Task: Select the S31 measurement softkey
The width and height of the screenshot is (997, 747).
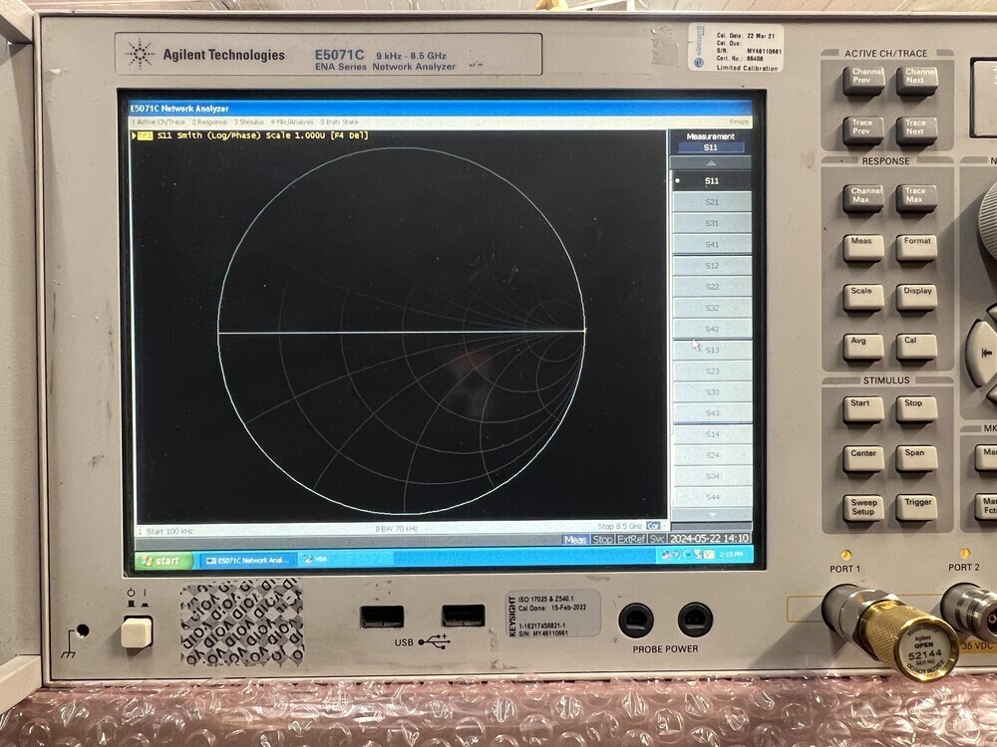Action: [712, 223]
